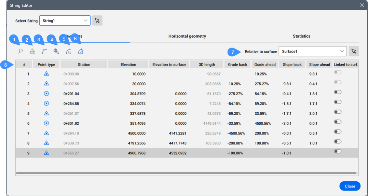This screenshot has height=196, width=368.
Task: Click the add point icon in toolbar
Action: point(44,52)
